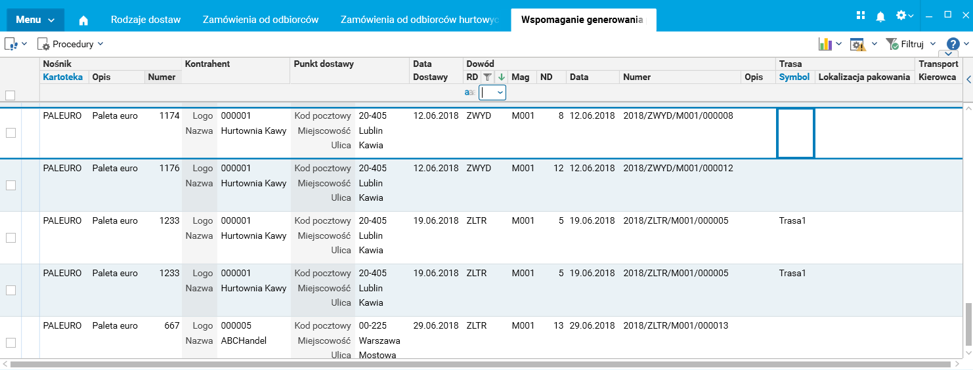Click the Opis header under Nośnik
The width and height of the screenshot is (973, 370).
[101, 77]
